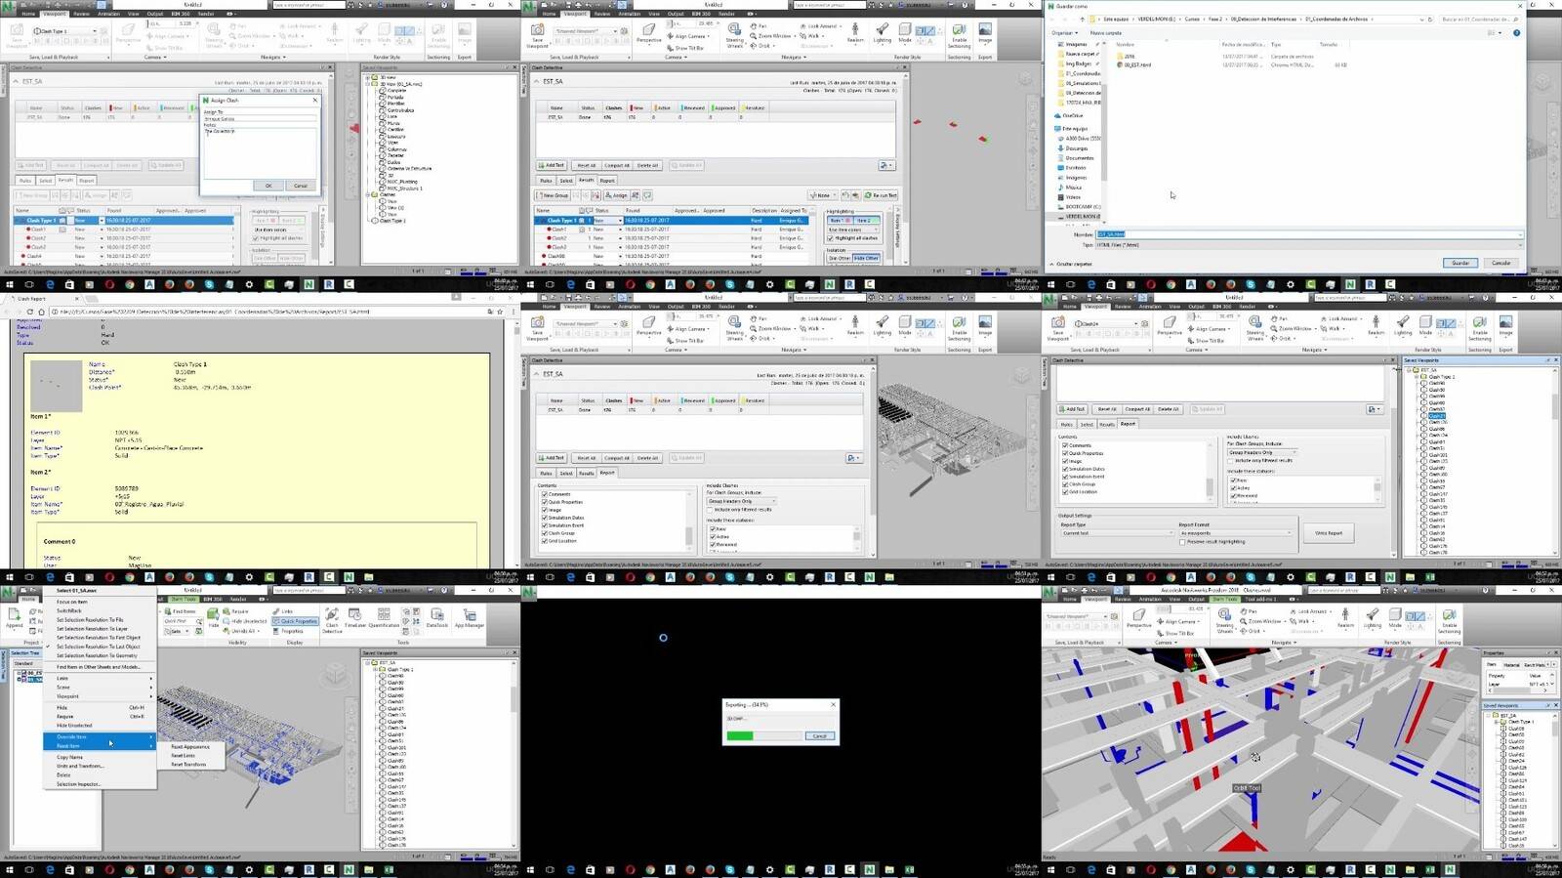Launch App Manager from the Home ribbon

click(470, 617)
